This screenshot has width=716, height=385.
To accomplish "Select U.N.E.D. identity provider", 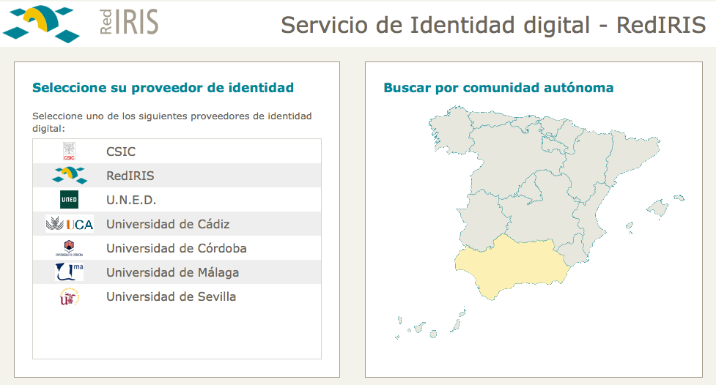I will [x=177, y=199].
